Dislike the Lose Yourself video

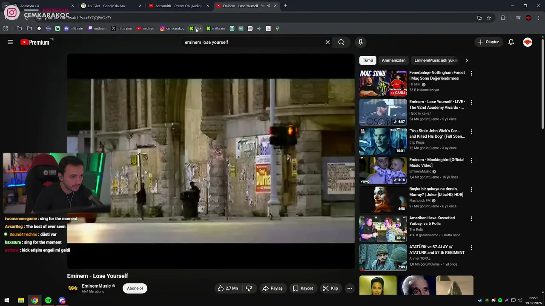click(x=249, y=288)
